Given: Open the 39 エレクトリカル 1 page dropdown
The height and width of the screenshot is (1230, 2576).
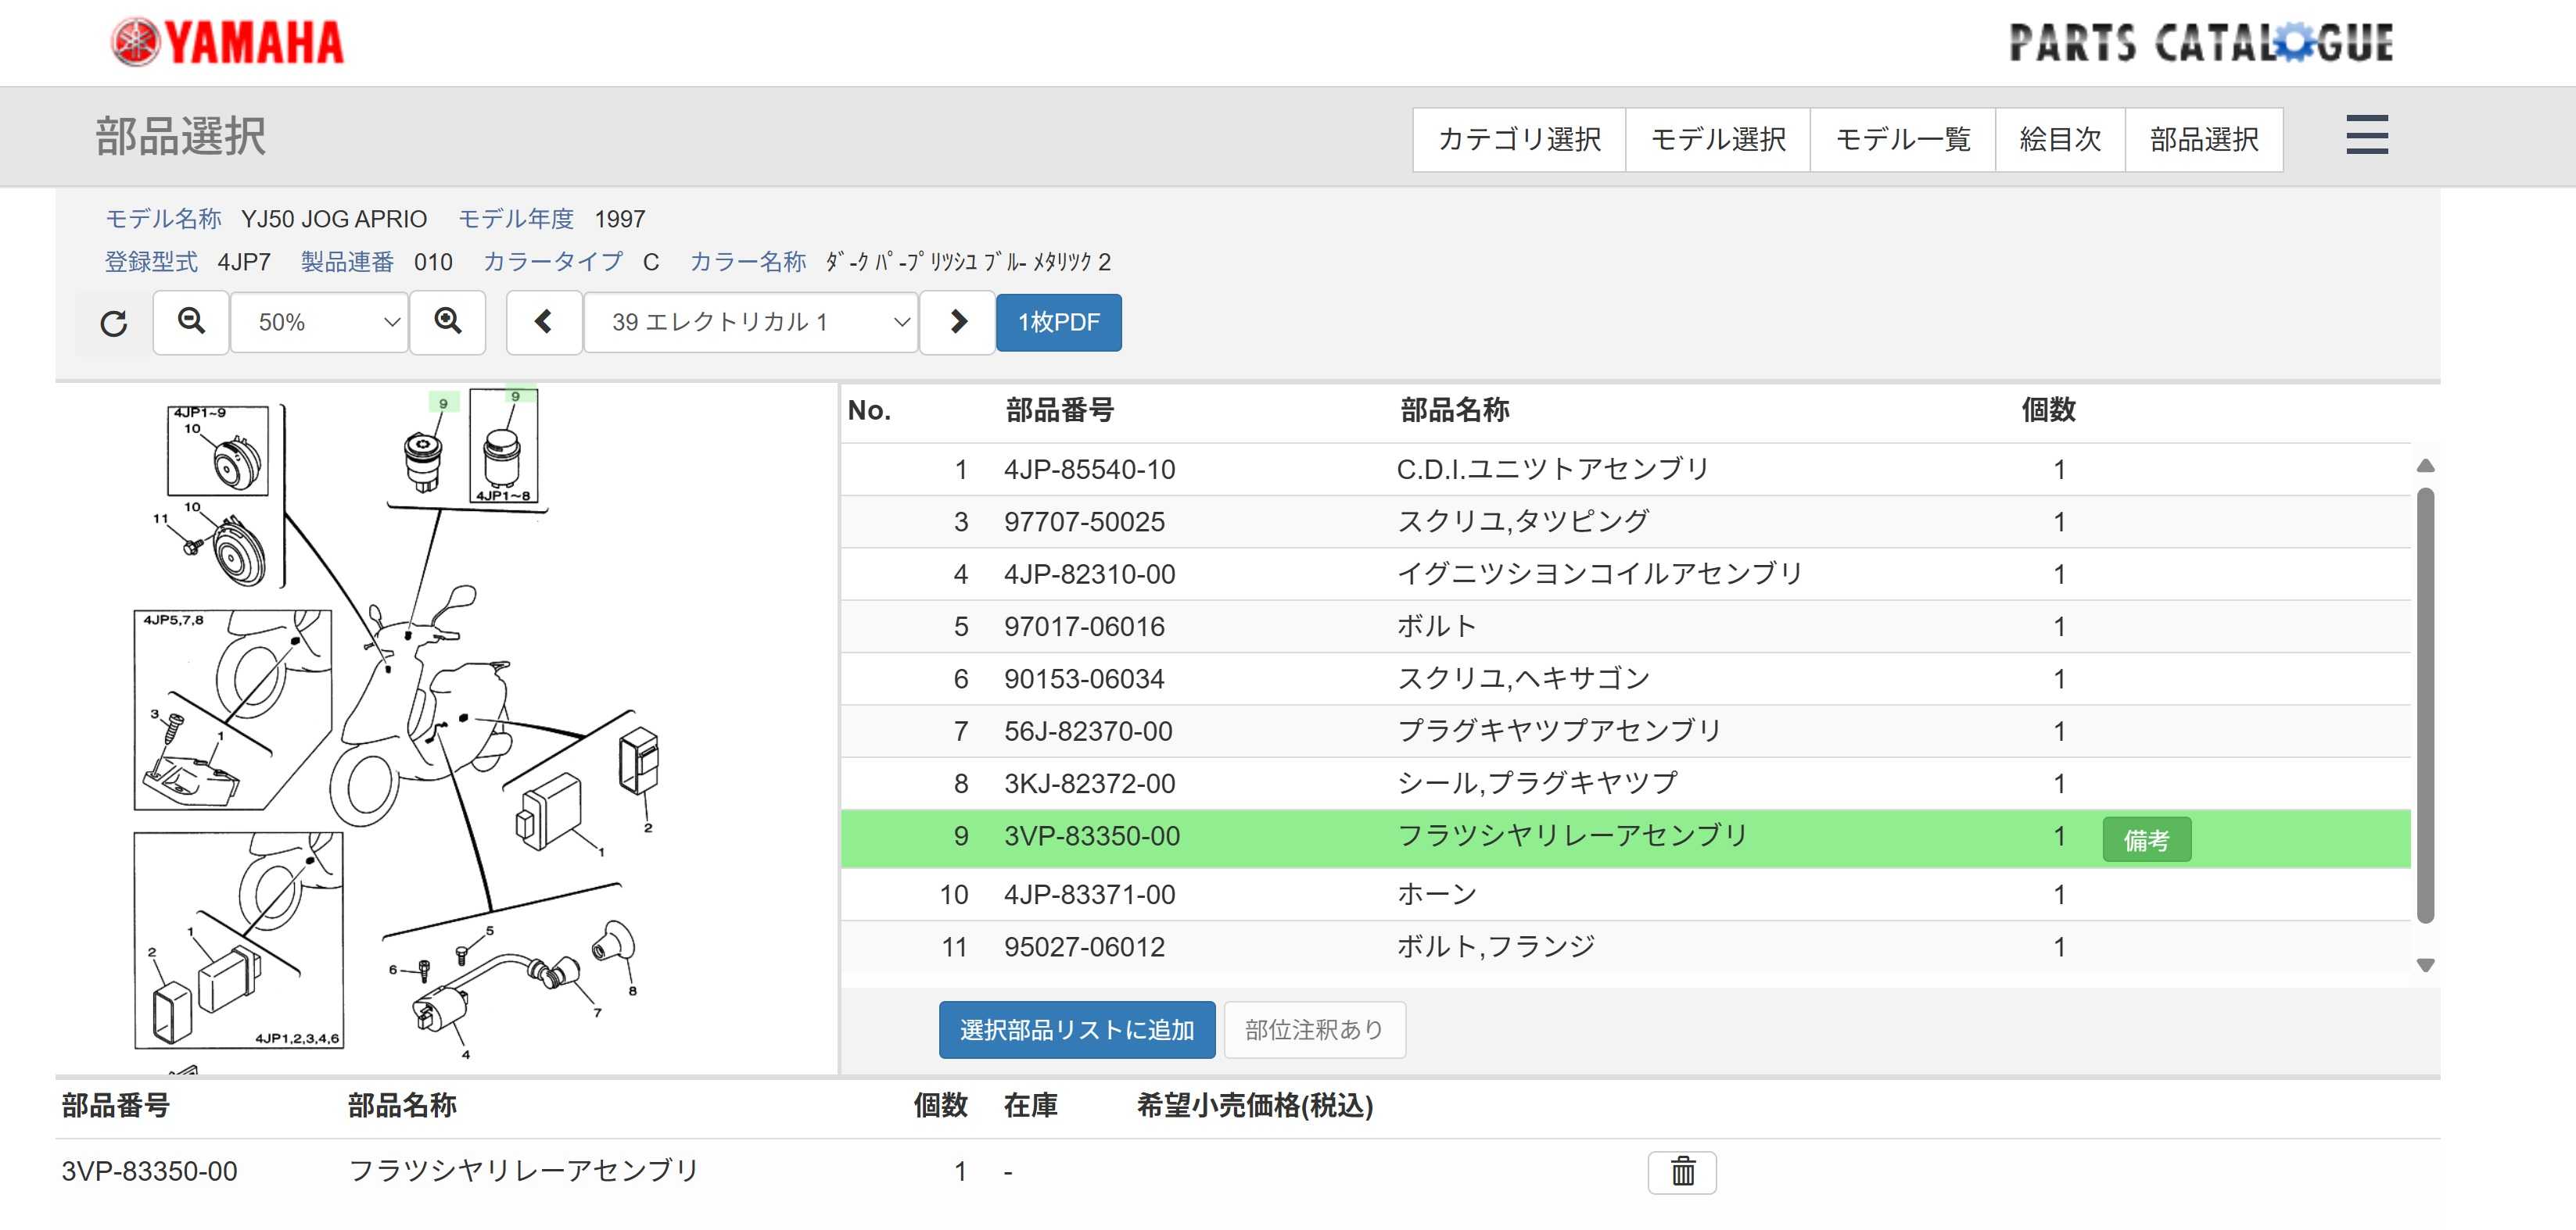Looking at the screenshot, I should (751, 322).
